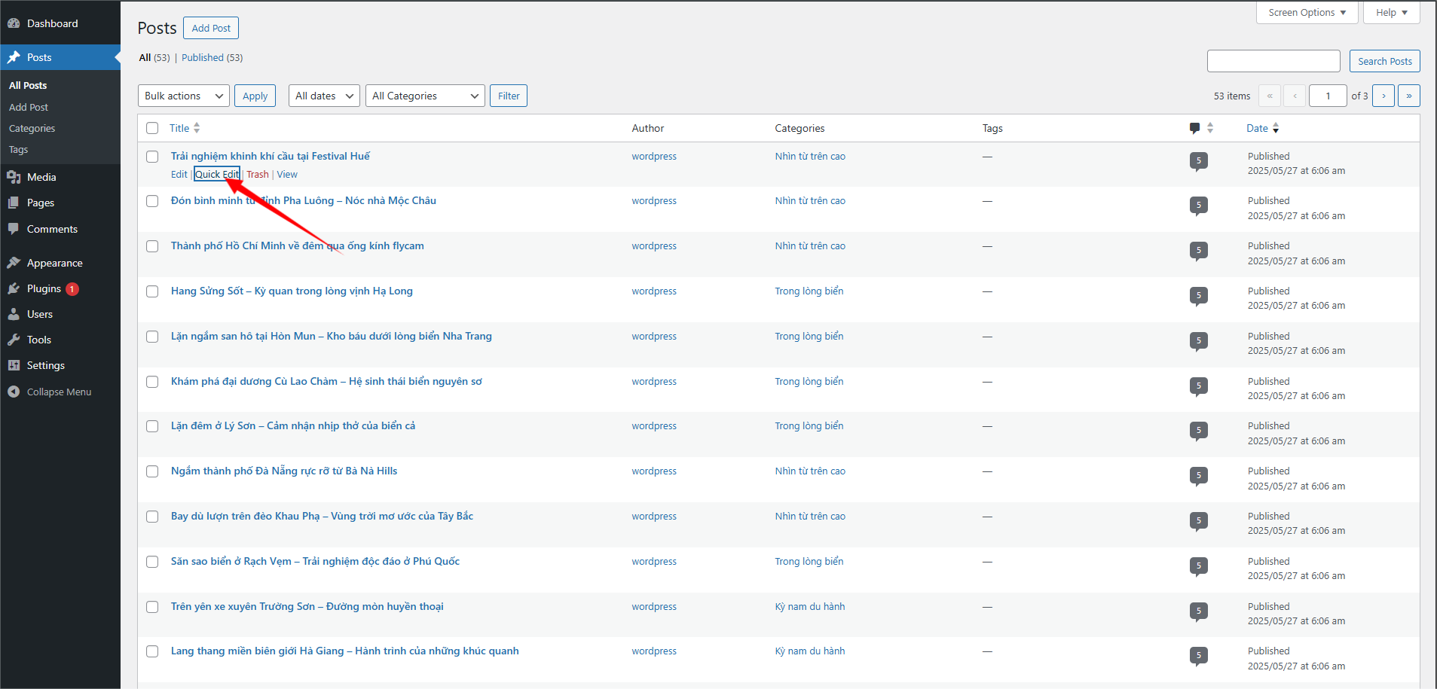Click the Media icon in sidebar
Image resolution: width=1437 pixels, height=689 pixels.
coord(14,177)
